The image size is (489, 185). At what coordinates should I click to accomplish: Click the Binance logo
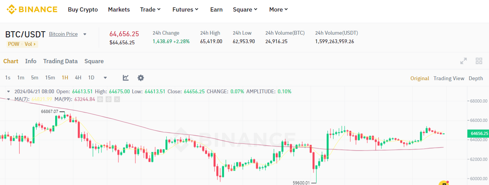32,9
